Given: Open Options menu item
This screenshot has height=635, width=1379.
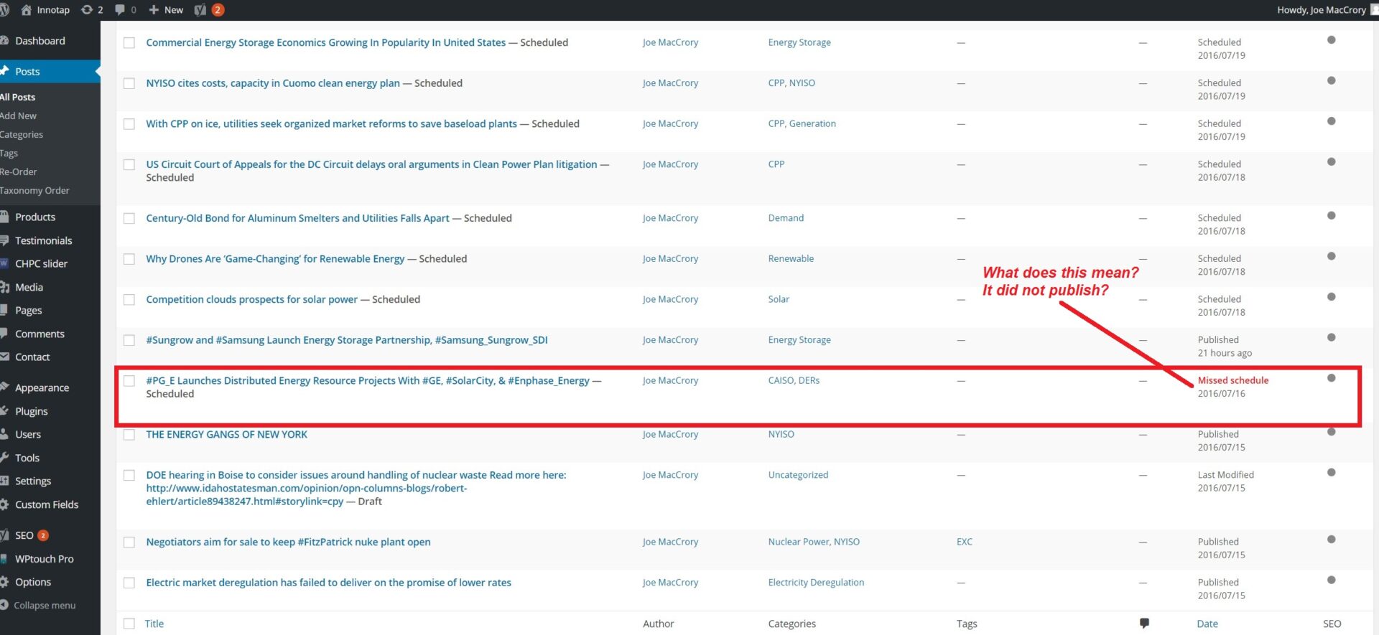Looking at the screenshot, I should [33, 582].
